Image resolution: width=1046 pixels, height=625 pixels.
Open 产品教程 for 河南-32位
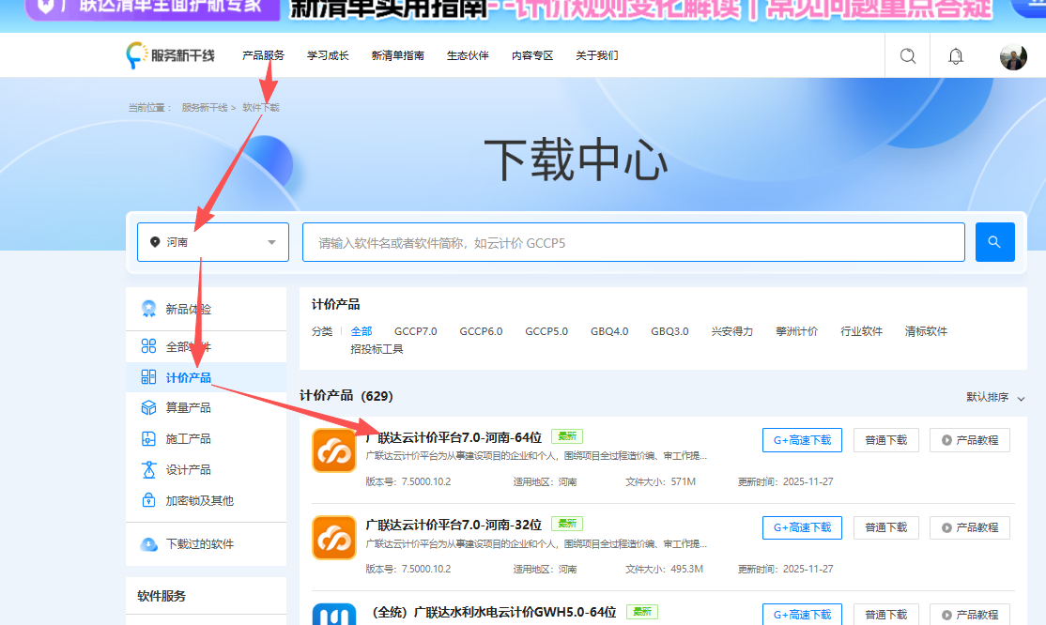click(969, 527)
